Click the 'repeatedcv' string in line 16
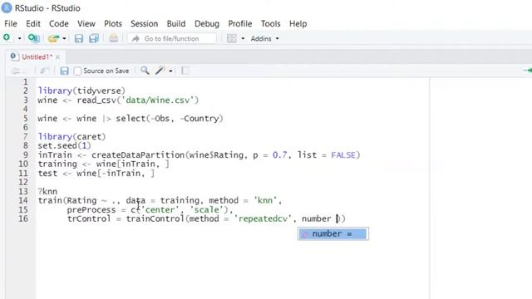Viewport: 532px width, 299px height. pyautogui.click(x=263, y=218)
